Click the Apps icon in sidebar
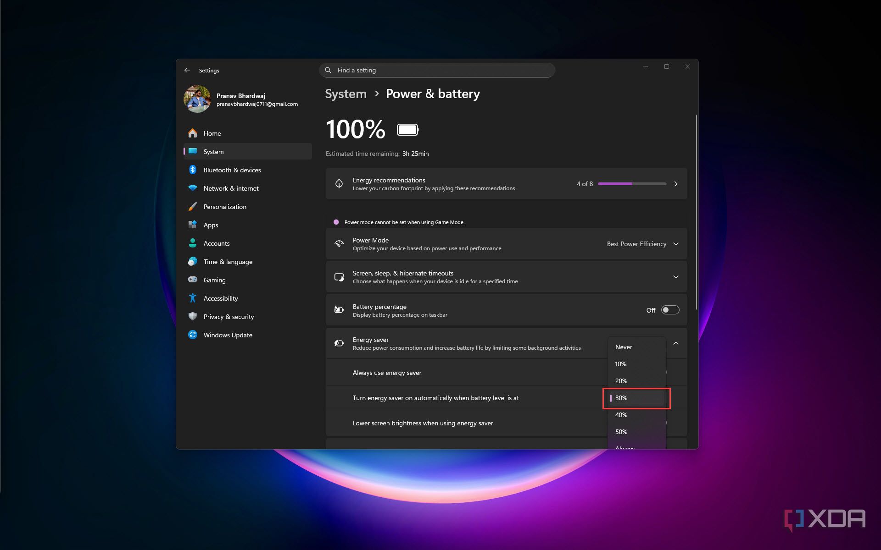This screenshot has height=550, width=881. tap(193, 225)
